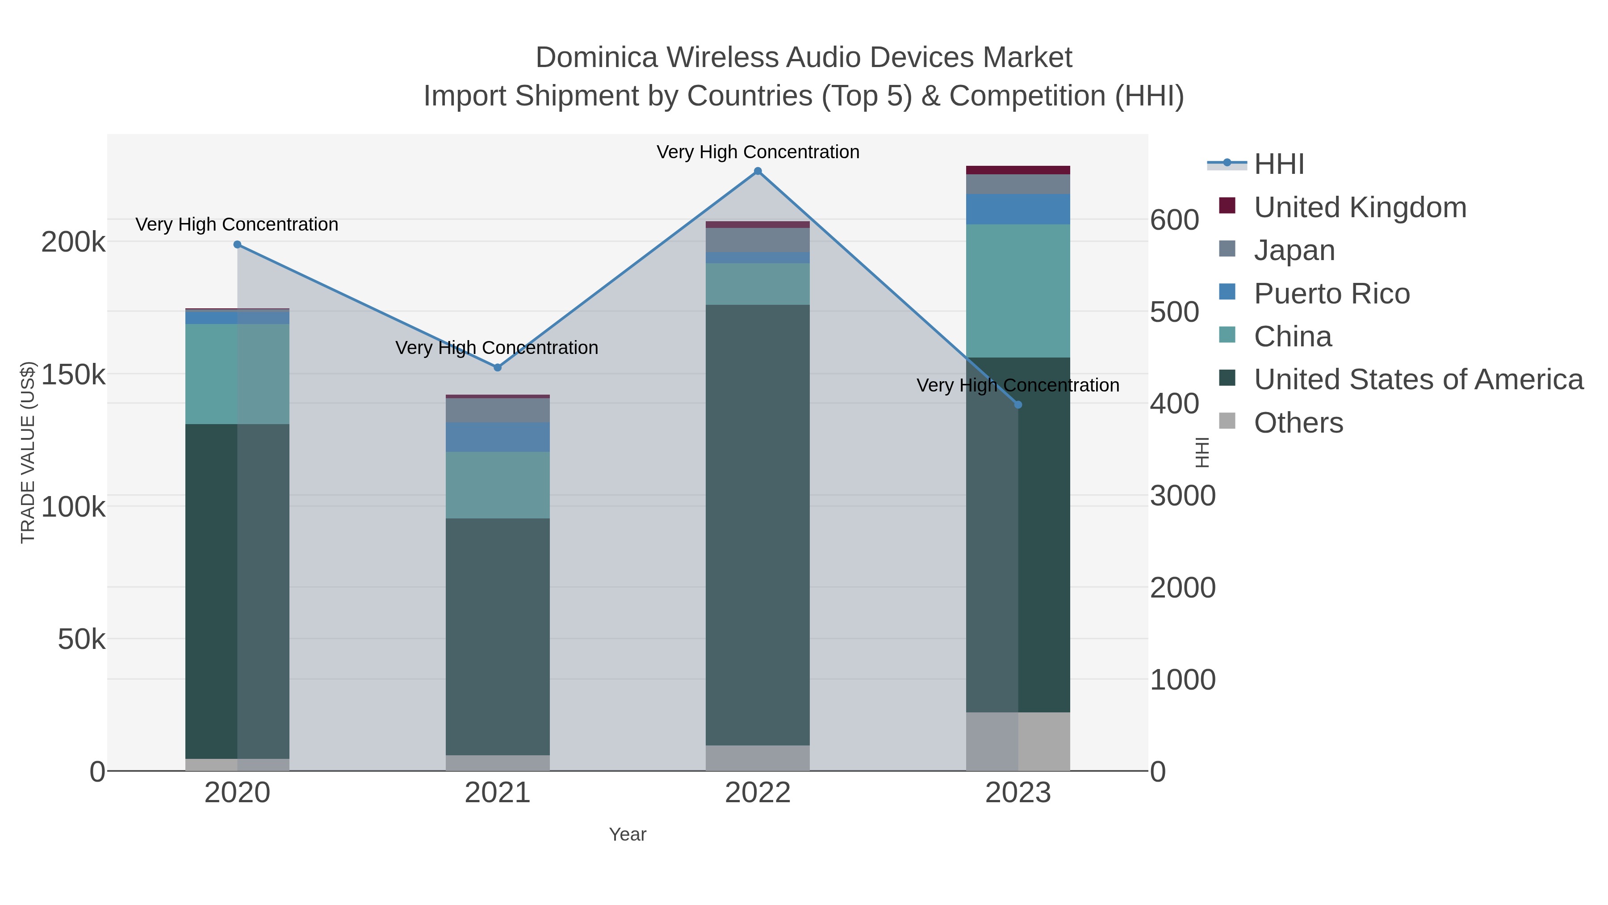Click the 2023 United Kingdom bar segment
This screenshot has height=905, width=1608.
click(x=1018, y=171)
